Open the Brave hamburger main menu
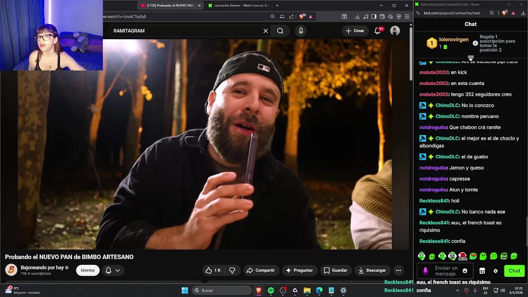The height and width of the screenshot is (297, 528). pos(407,16)
